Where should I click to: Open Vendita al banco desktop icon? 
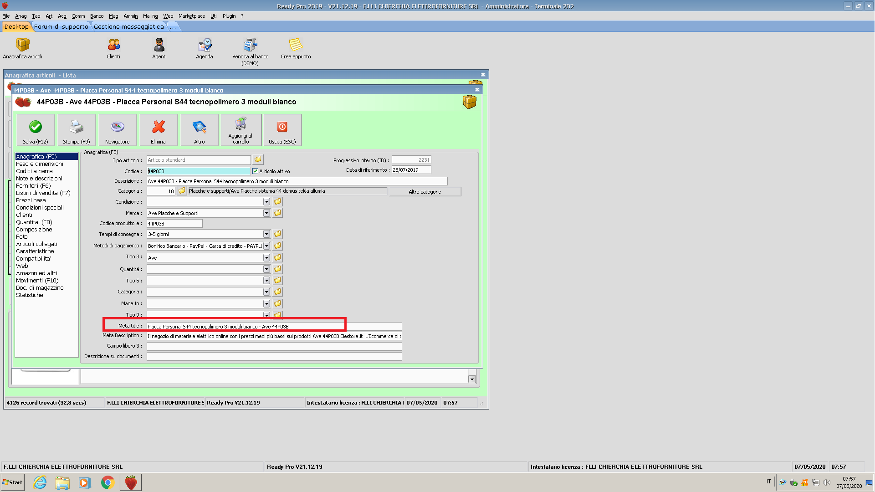click(x=250, y=45)
